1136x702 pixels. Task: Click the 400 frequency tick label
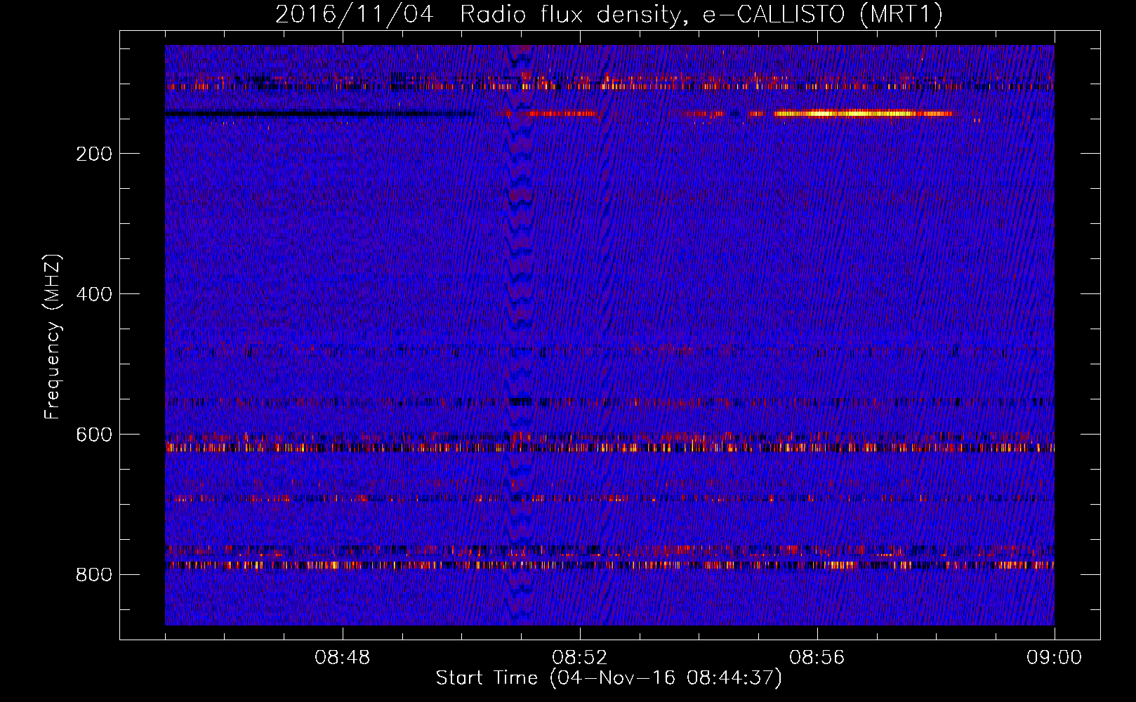click(x=94, y=294)
